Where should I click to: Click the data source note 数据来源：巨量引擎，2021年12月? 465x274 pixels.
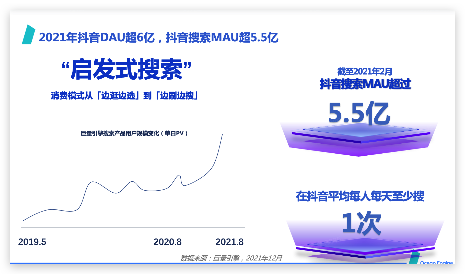tap(231, 258)
